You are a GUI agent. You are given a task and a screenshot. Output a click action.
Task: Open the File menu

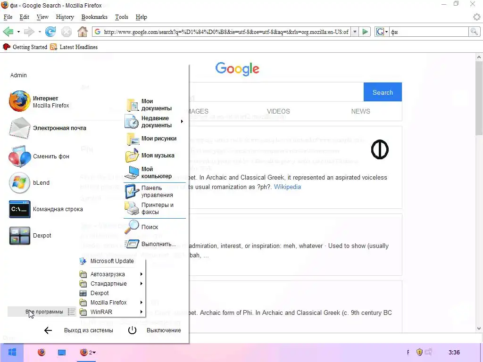[8, 17]
